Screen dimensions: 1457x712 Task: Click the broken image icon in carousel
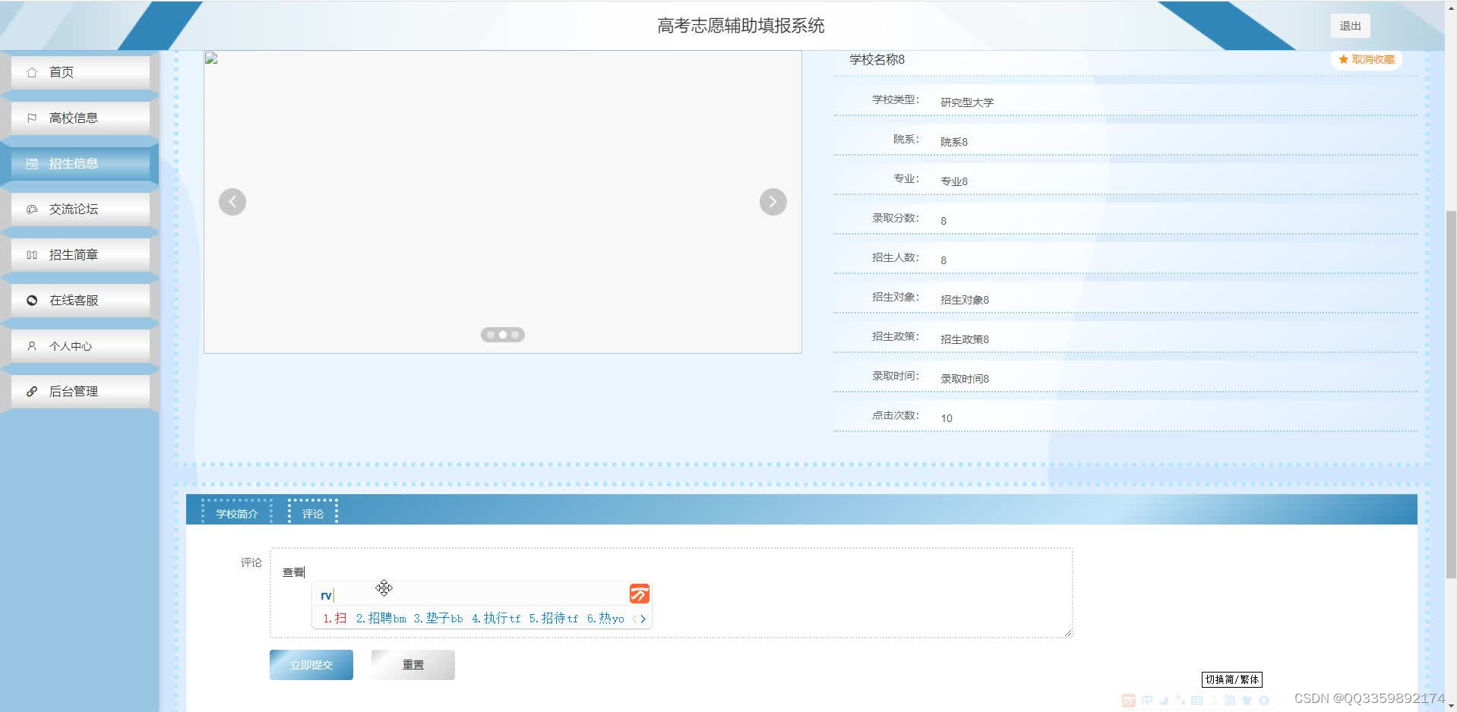(x=212, y=58)
